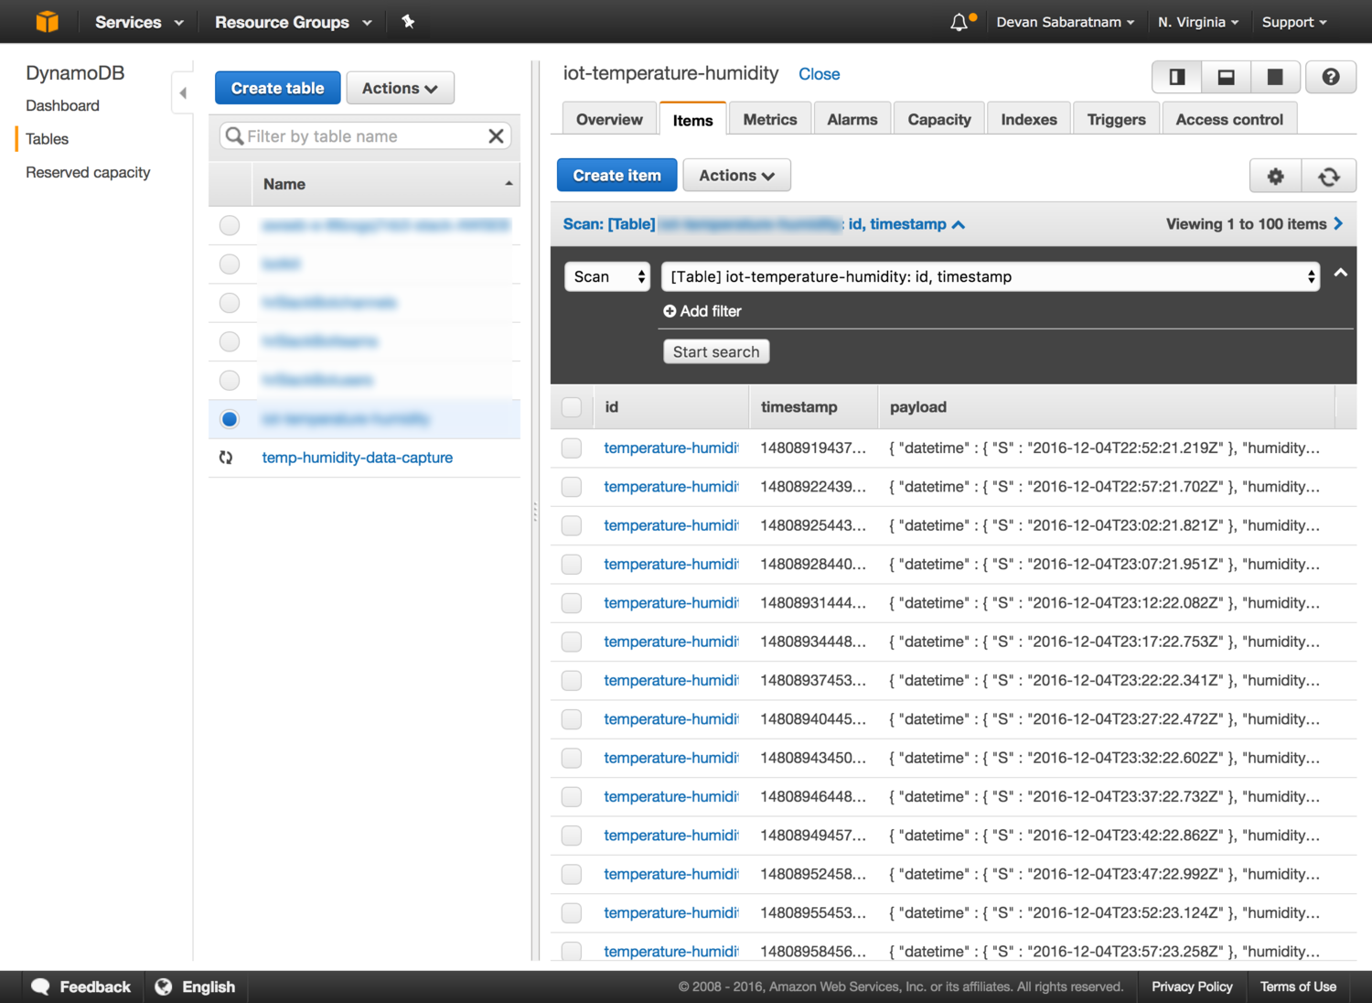The height and width of the screenshot is (1003, 1372).
Task: Open the Scan type dropdown
Action: pos(607,276)
